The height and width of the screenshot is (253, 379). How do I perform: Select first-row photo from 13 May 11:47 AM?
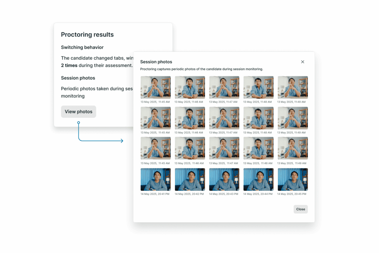click(224, 87)
